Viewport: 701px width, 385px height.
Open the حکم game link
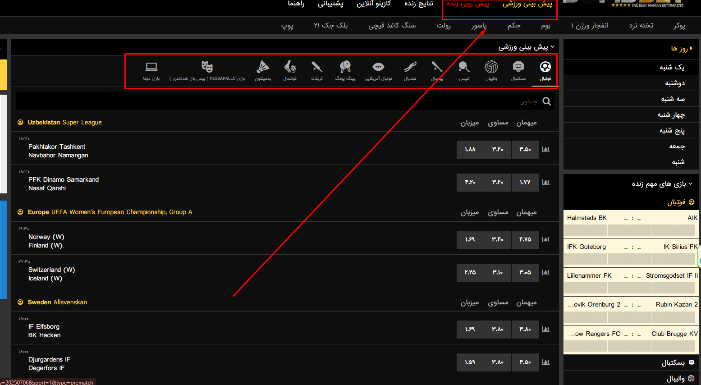click(x=514, y=26)
